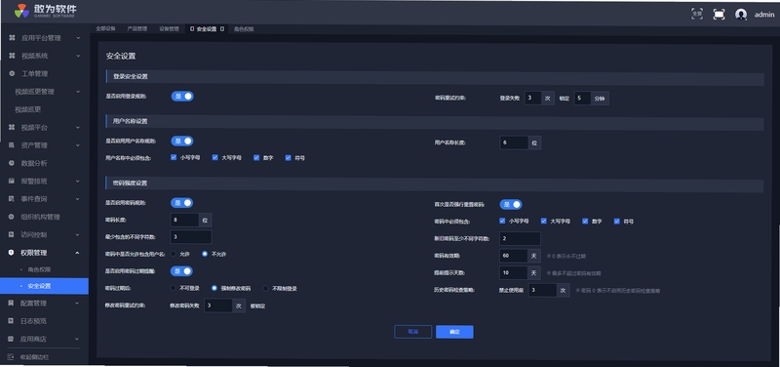780x367 pixels.
Task: Click the 收起侧边栏 link
Action: click(34, 357)
